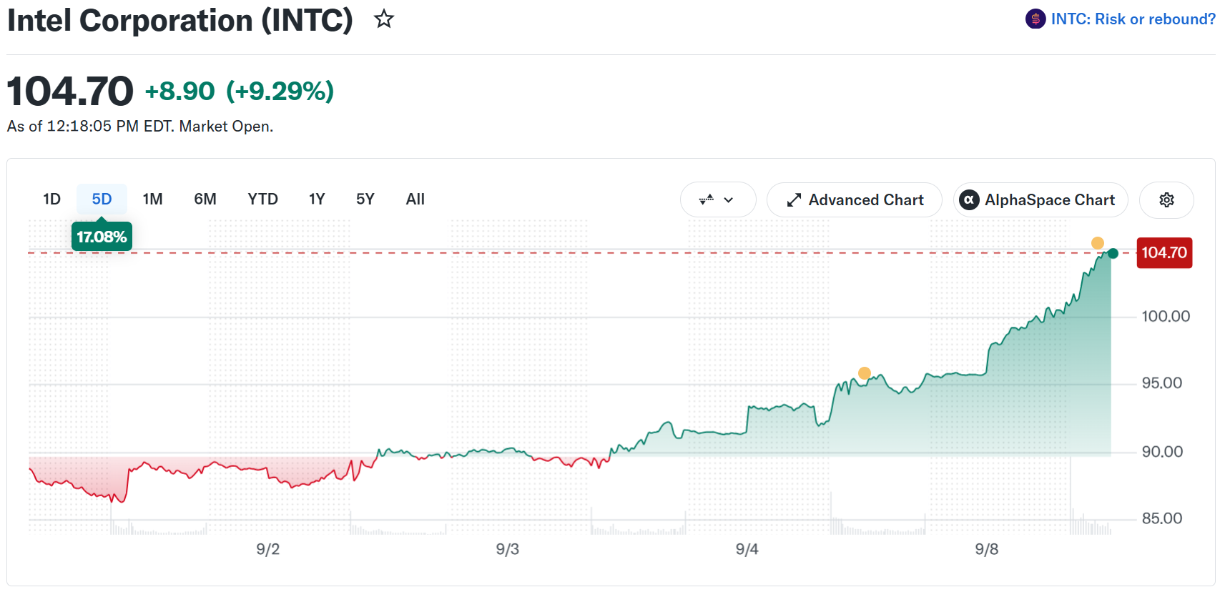Click the +8.90 price change value

[x=179, y=91]
